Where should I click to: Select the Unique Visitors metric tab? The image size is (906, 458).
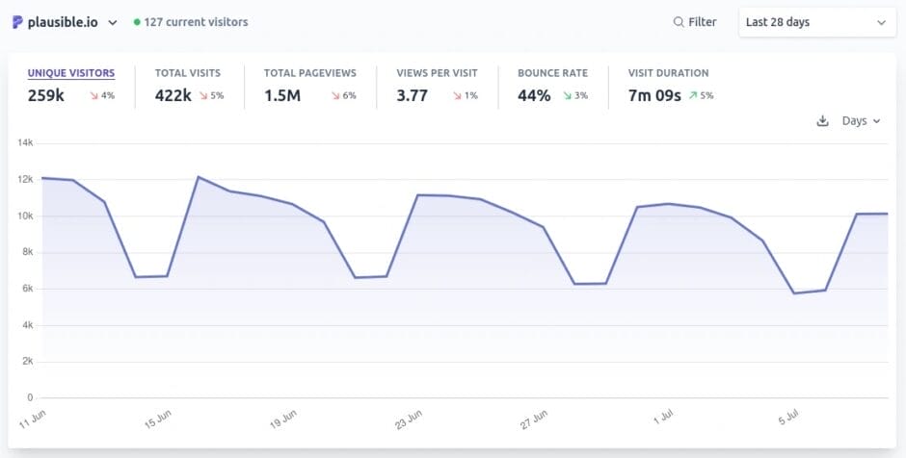[x=71, y=73]
